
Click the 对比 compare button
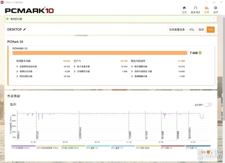pos(192,30)
